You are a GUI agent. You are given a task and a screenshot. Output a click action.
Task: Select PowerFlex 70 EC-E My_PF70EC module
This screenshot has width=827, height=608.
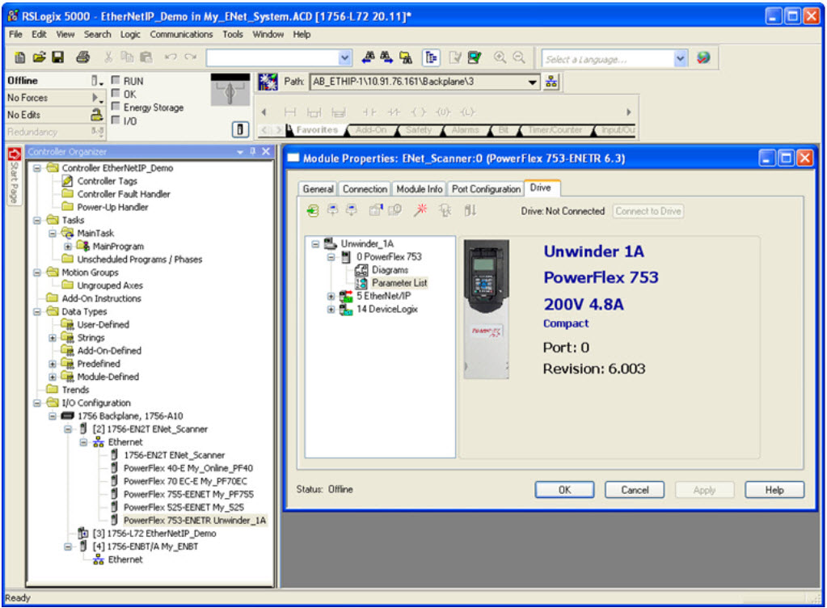185,481
